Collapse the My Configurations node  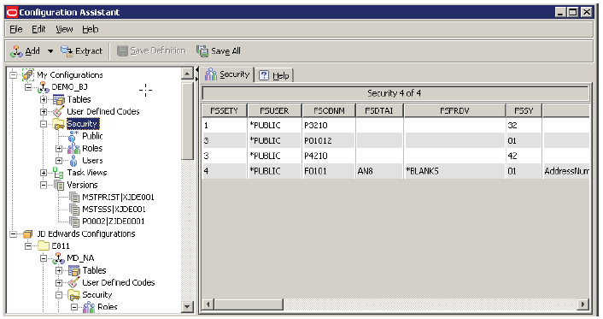14,74
